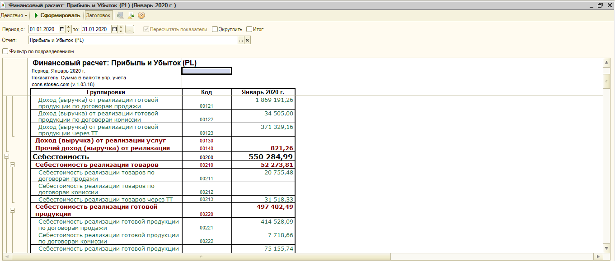This screenshot has width=615, height=261.
Task: Click the period selection ellipsis button
Action: click(x=130, y=29)
